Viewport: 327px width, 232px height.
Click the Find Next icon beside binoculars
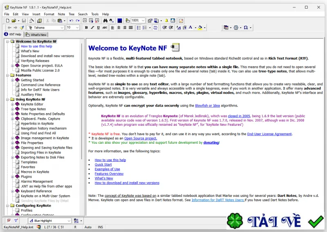(x=112, y=21)
